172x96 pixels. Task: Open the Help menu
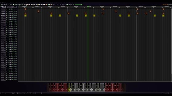click(x=9, y=3)
